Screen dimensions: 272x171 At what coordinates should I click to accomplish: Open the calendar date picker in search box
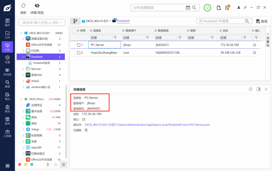188,8
